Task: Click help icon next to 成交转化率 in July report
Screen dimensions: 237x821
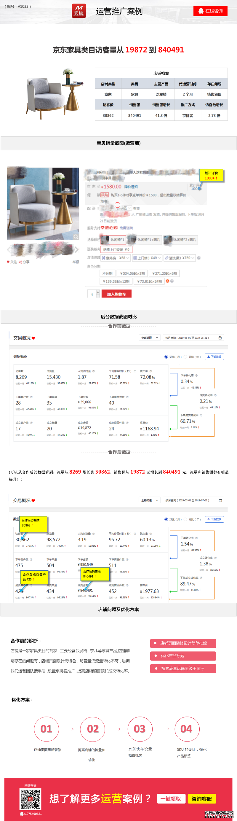Action: [215, 558]
